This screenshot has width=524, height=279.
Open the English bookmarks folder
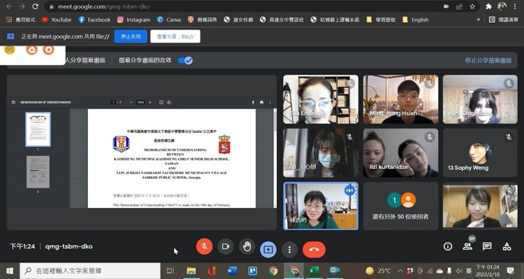tap(416, 20)
